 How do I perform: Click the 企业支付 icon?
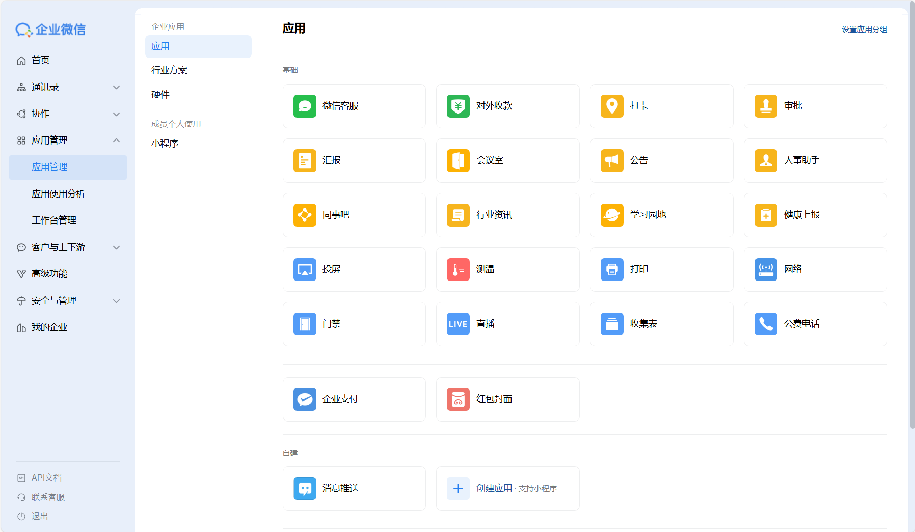[305, 399]
